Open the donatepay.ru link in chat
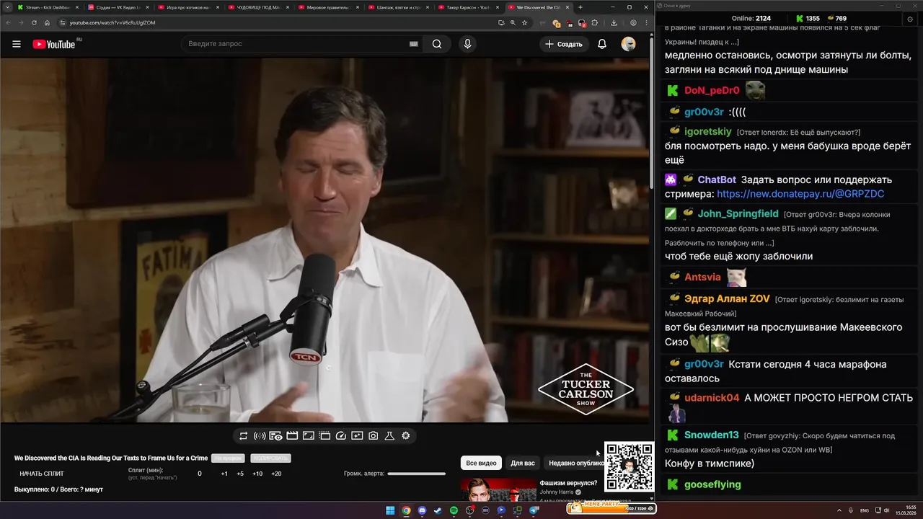Screen dimensions: 923x519 pyautogui.click(x=800, y=194)
